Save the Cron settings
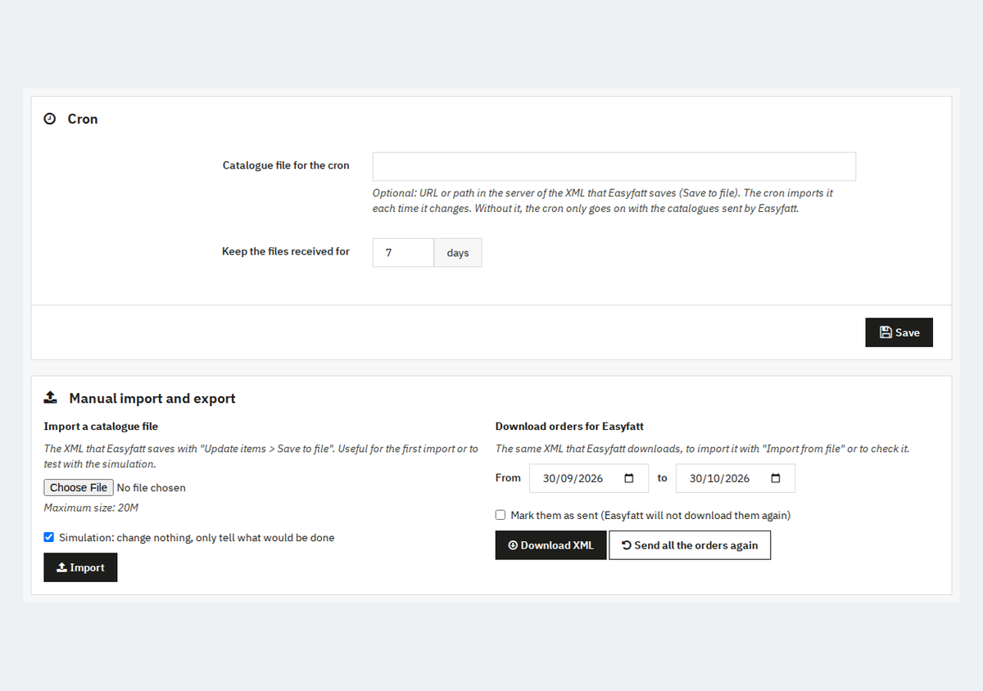Screen dimensions: 983x691 [899, 332]
